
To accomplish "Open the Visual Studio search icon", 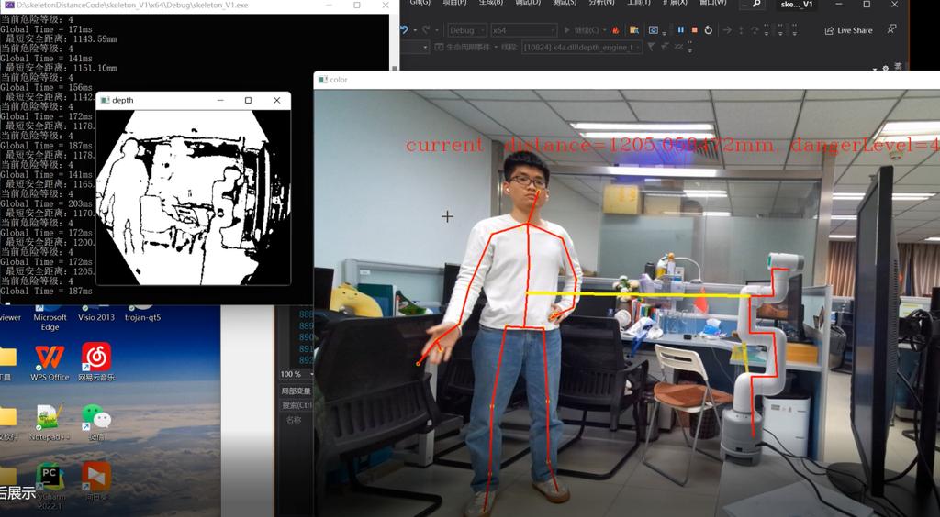I will tap(755, 5).
